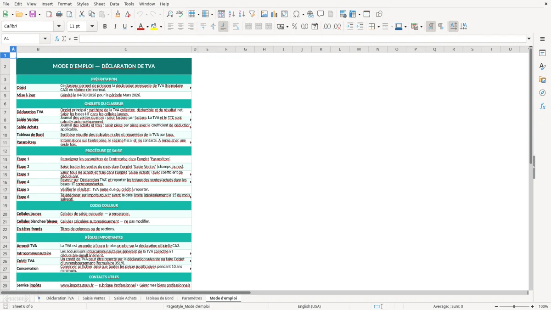Click the 100% zoom level

[x=543, y=306]
